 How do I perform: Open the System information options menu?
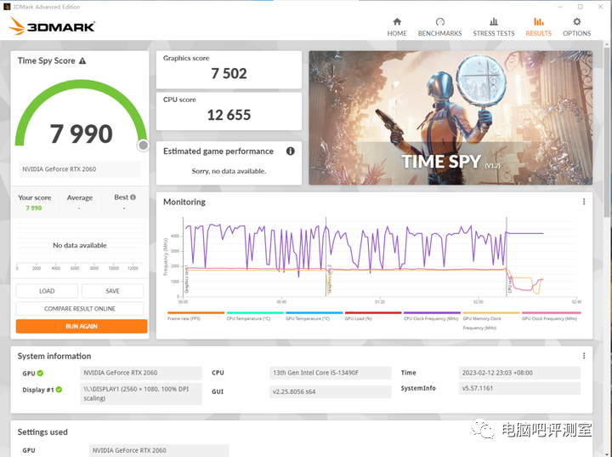coord(583,356)
